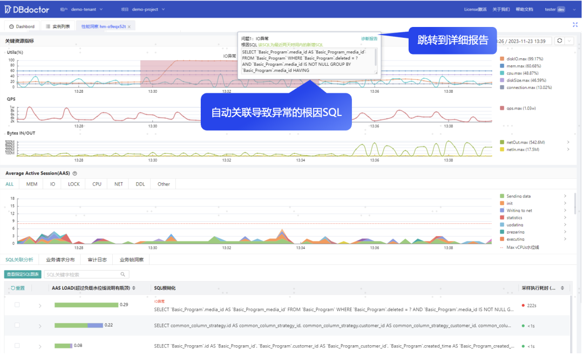This screenshot has height=356, width=583.
Task: Click the date range field ending 2023-11-23 13:39
Action: pos(524,41)
